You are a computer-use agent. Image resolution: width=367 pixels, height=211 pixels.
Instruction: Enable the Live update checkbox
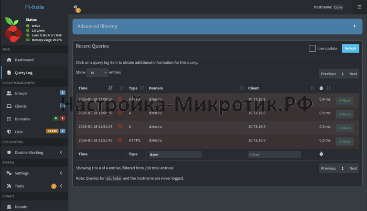312,48
